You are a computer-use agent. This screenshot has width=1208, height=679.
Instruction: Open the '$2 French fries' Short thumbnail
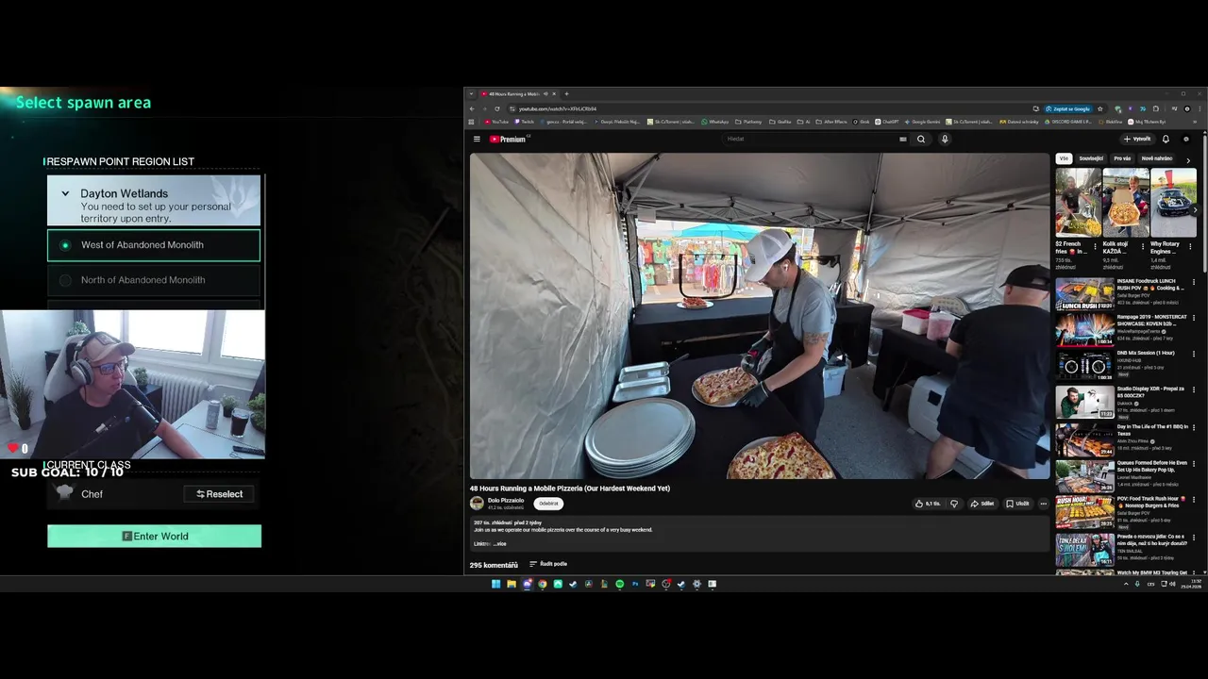click(1078, 203)
